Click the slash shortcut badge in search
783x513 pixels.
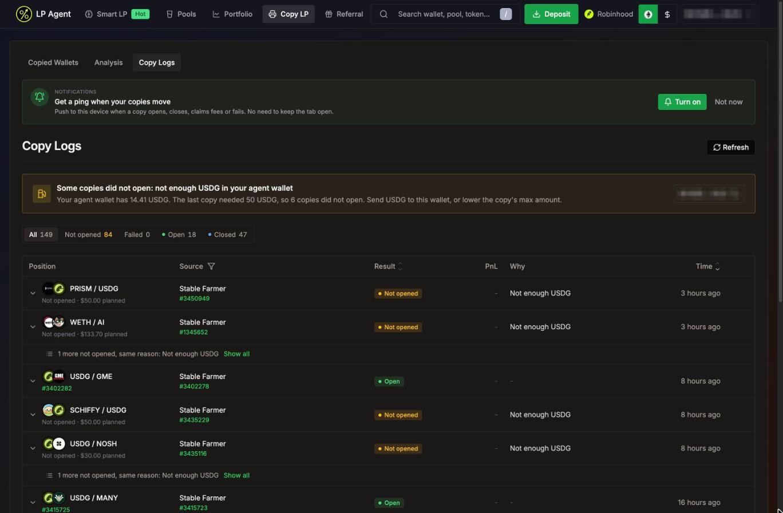(506, 14)
